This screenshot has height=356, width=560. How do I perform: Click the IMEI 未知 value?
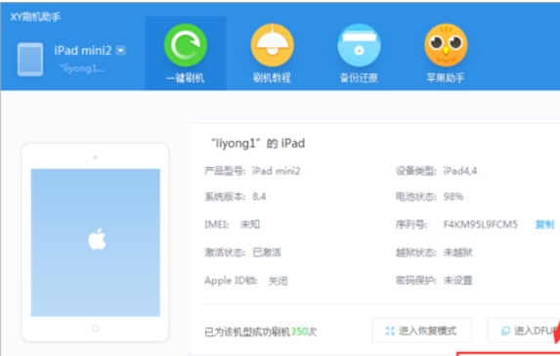(250, 225)
